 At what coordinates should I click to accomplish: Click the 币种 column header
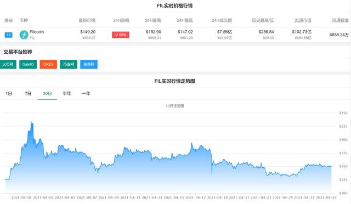(24, 20)
